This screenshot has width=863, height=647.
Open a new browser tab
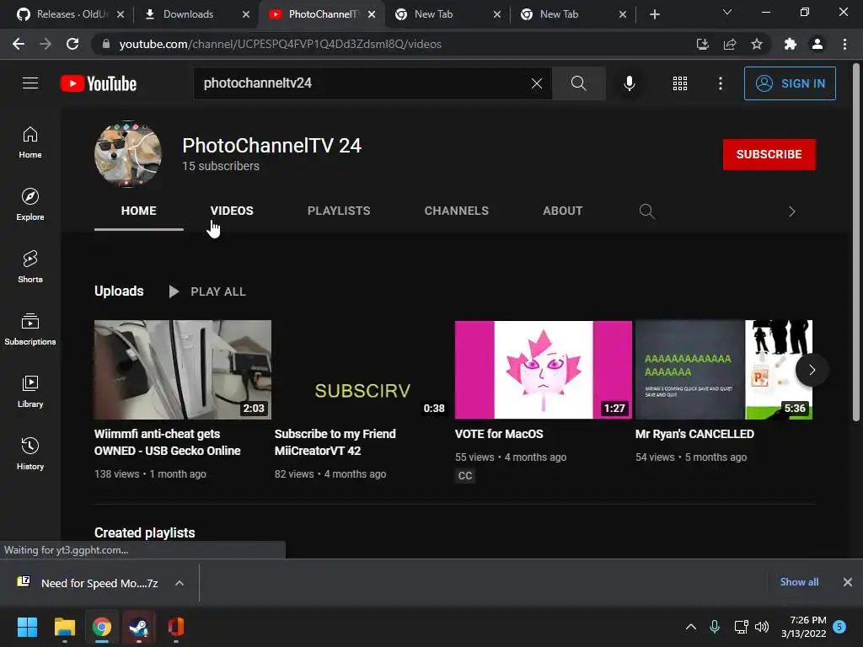click(x=654, y=14)
